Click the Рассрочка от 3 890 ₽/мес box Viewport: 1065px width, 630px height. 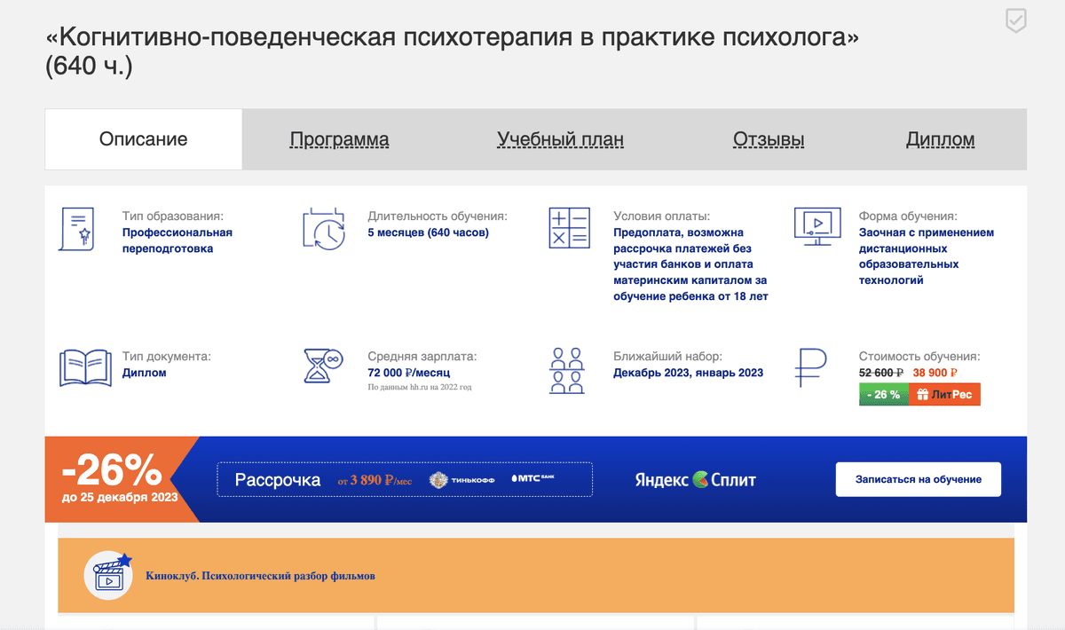point(405,479)
